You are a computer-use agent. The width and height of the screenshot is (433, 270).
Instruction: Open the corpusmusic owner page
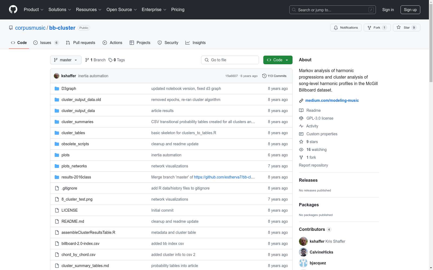[30, 28]
